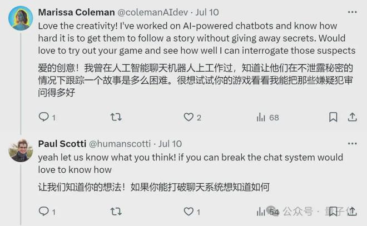
Task: Reply to Marissa Coleman's tweet
Action: click(44, 117)
